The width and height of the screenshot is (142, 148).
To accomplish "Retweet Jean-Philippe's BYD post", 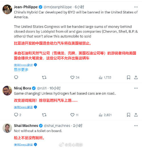I will (44, 78).
